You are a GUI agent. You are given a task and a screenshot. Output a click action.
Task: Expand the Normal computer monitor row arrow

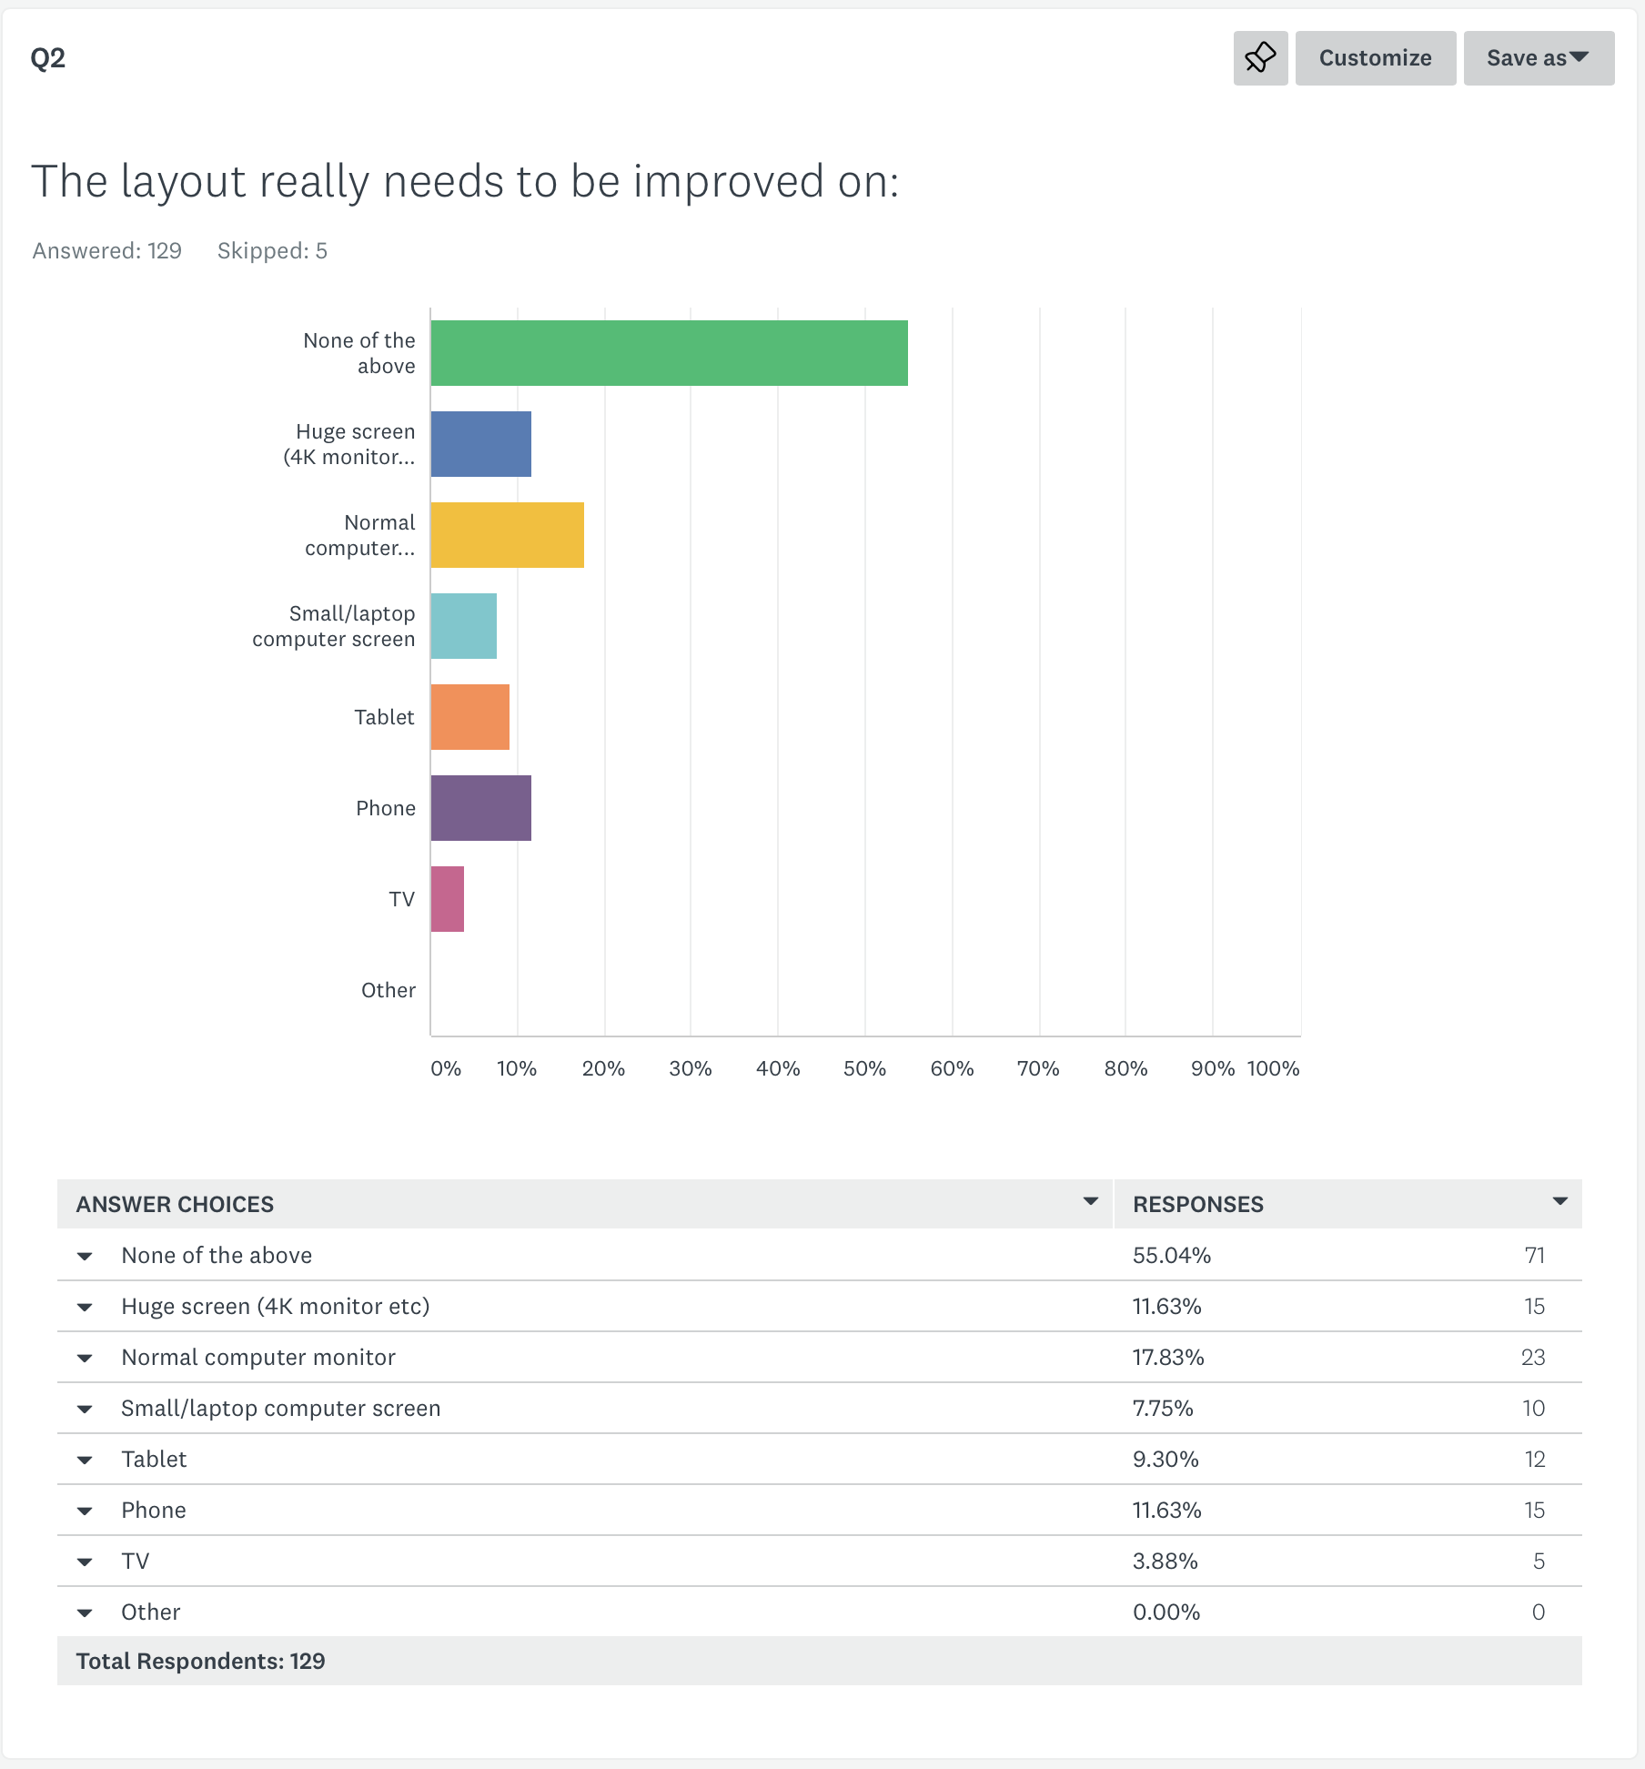coord(85,1358)
